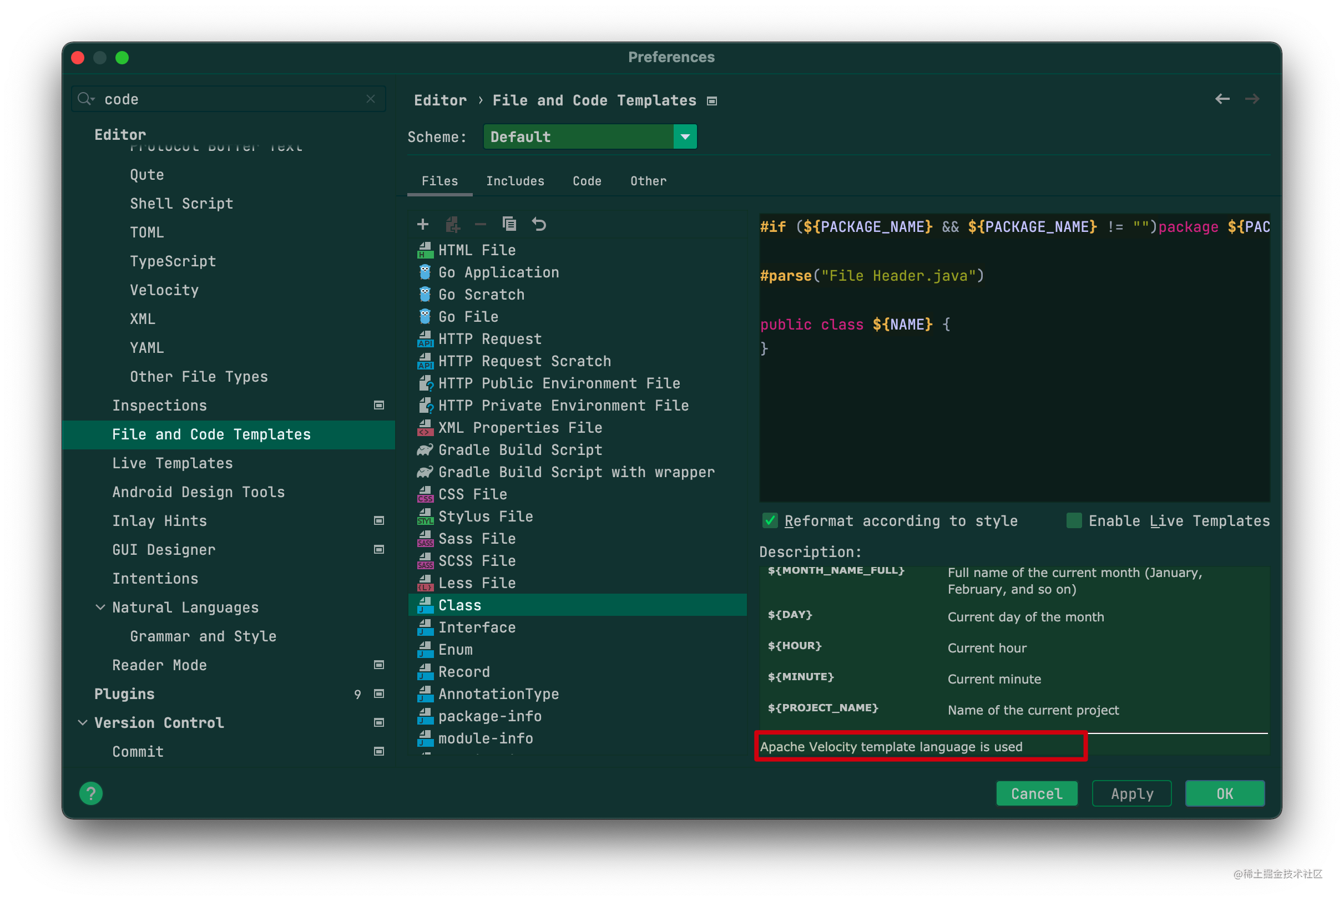Viewport: 1344px width, 901px height.
Task: Select HTTP Private Environment File template
Action: (x=577, y=405)
